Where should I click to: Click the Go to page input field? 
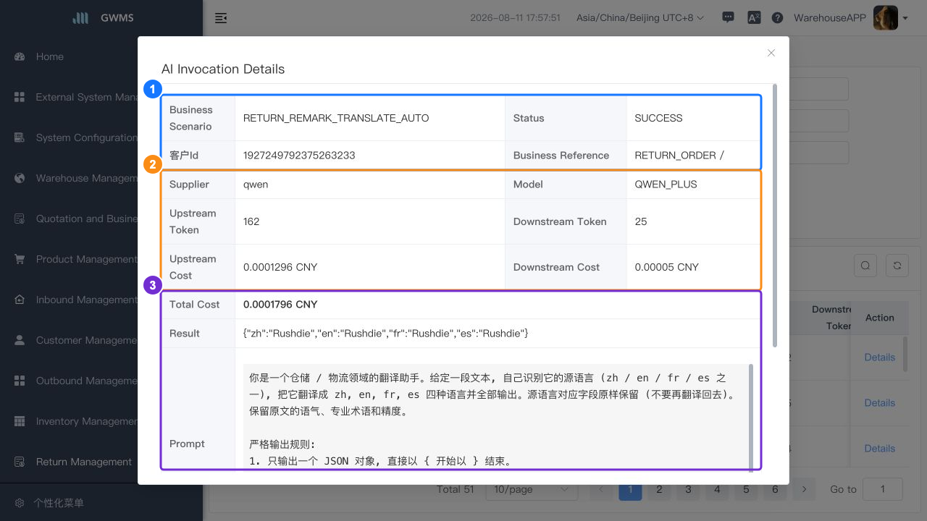883,489
